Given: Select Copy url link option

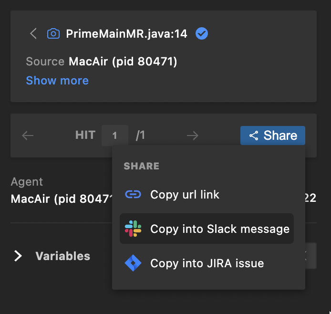Looking at the screenshot, I should [x=185, y=195].
